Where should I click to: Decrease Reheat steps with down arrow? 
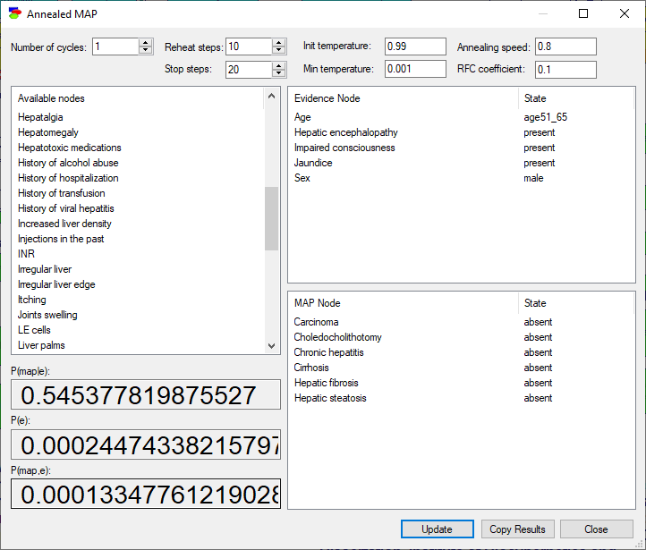[278, 50]
